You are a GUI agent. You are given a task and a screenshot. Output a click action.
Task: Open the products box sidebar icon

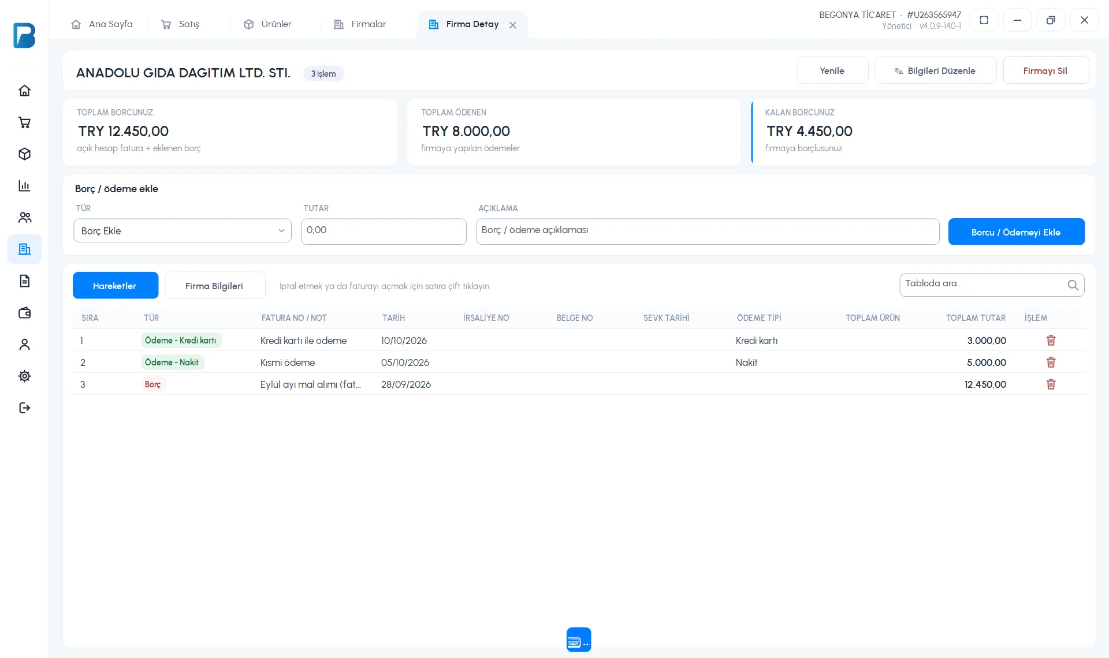(24, 154)
